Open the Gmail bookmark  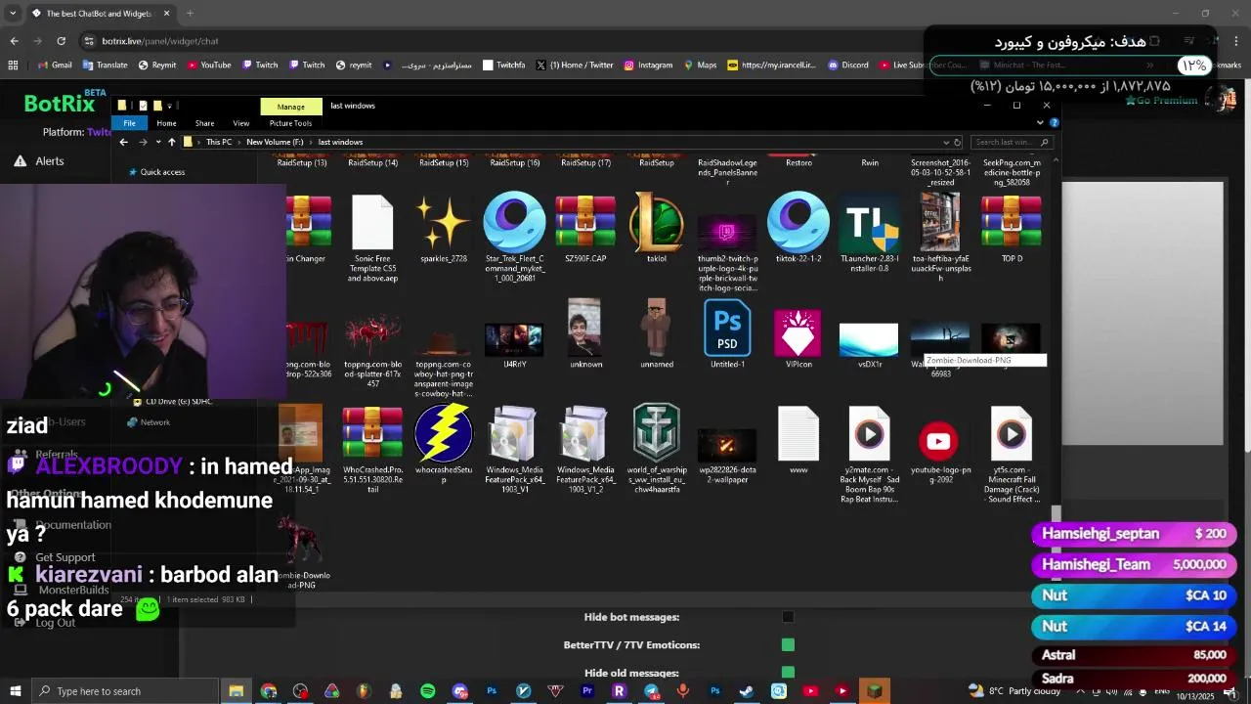pos(55,66)
